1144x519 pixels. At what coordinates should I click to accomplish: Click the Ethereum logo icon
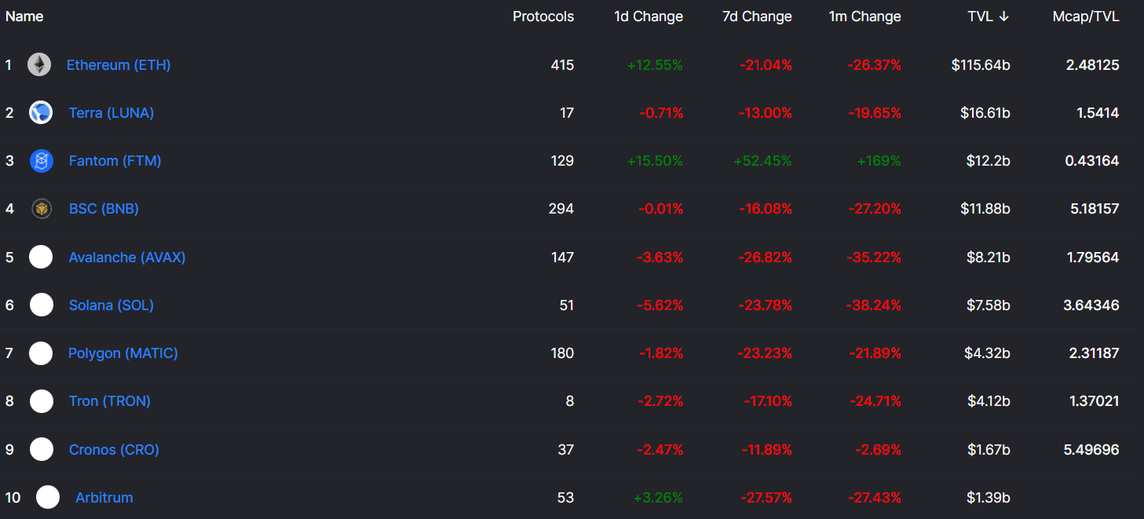click(x=39, y=64)
